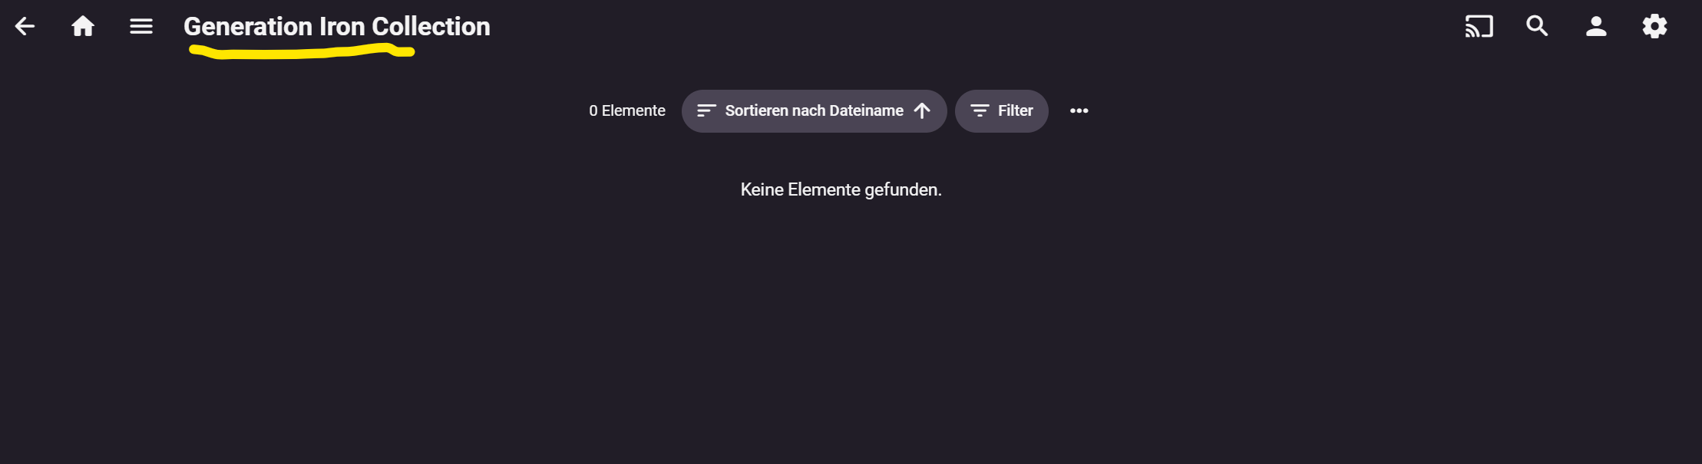Open the hamburger navigation menu
Screen dimensions: 1702x464
[x=141, y=27]
